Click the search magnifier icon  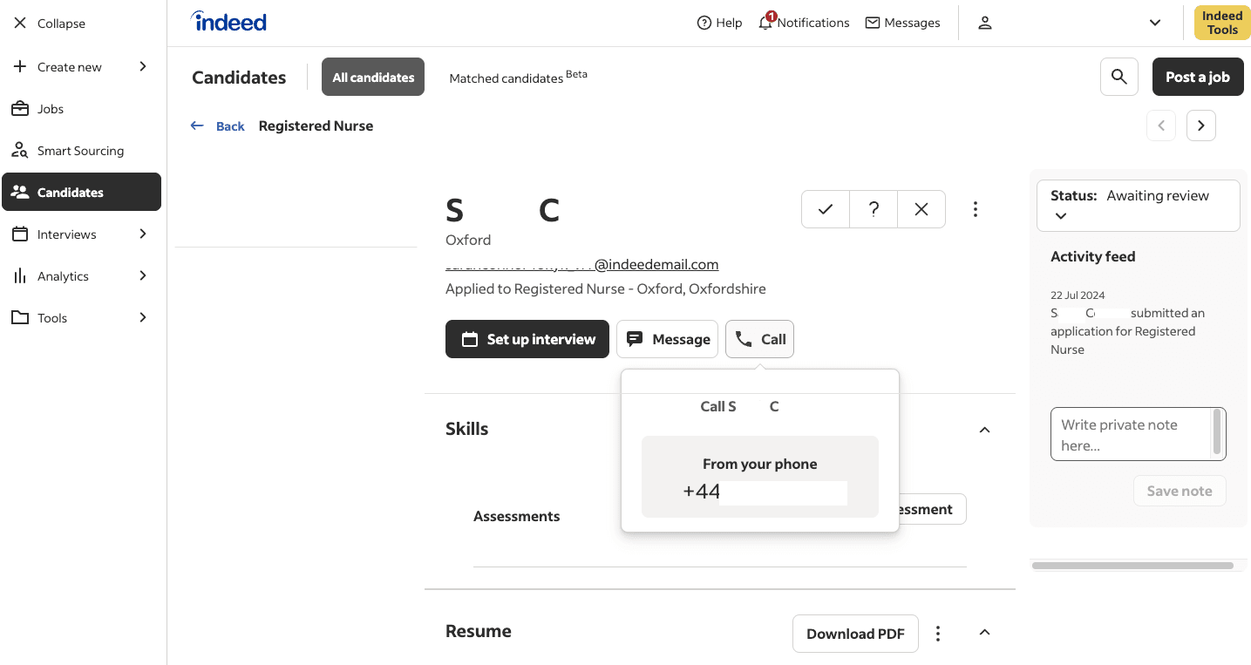pyautogui.click(x=1119, y=77)
